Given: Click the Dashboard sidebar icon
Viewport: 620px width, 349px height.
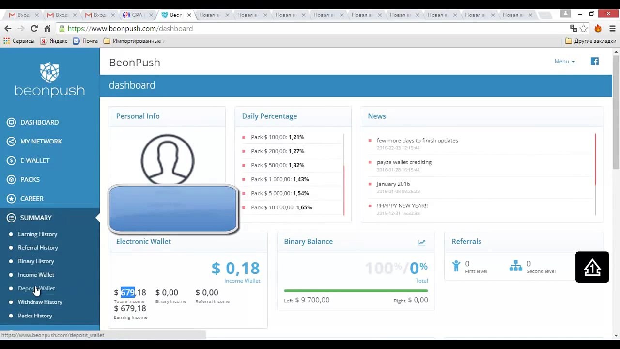Looking at the screenshot, I should 11,123.
